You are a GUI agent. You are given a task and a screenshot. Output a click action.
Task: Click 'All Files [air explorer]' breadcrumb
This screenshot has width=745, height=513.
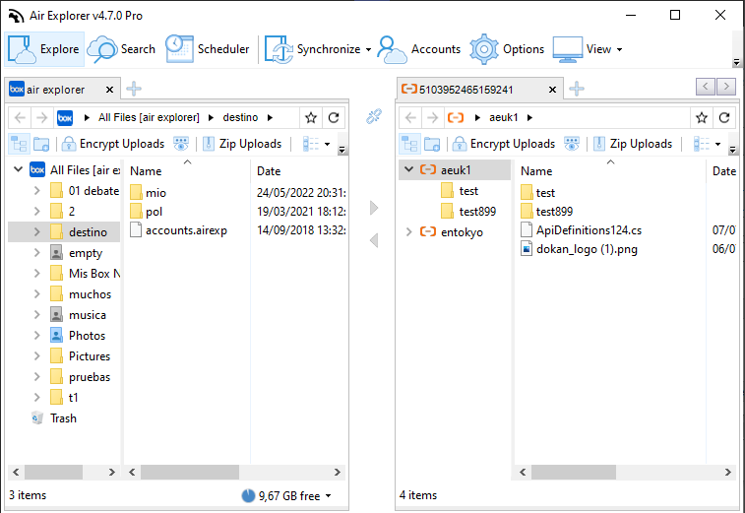tap(149, 117)
